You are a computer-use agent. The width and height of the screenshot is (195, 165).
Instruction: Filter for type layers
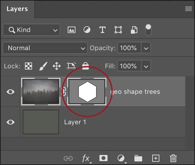[102, 30]
